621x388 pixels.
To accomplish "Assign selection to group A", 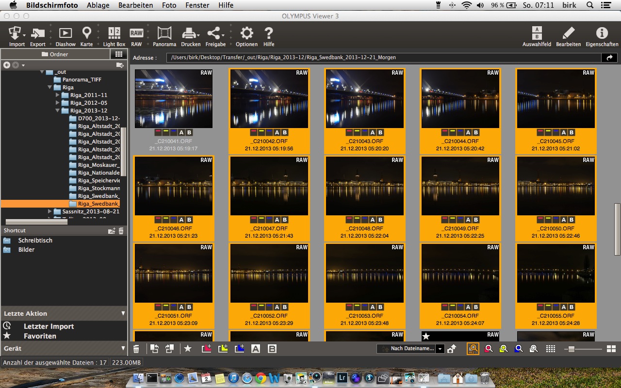I will point(256,349).
